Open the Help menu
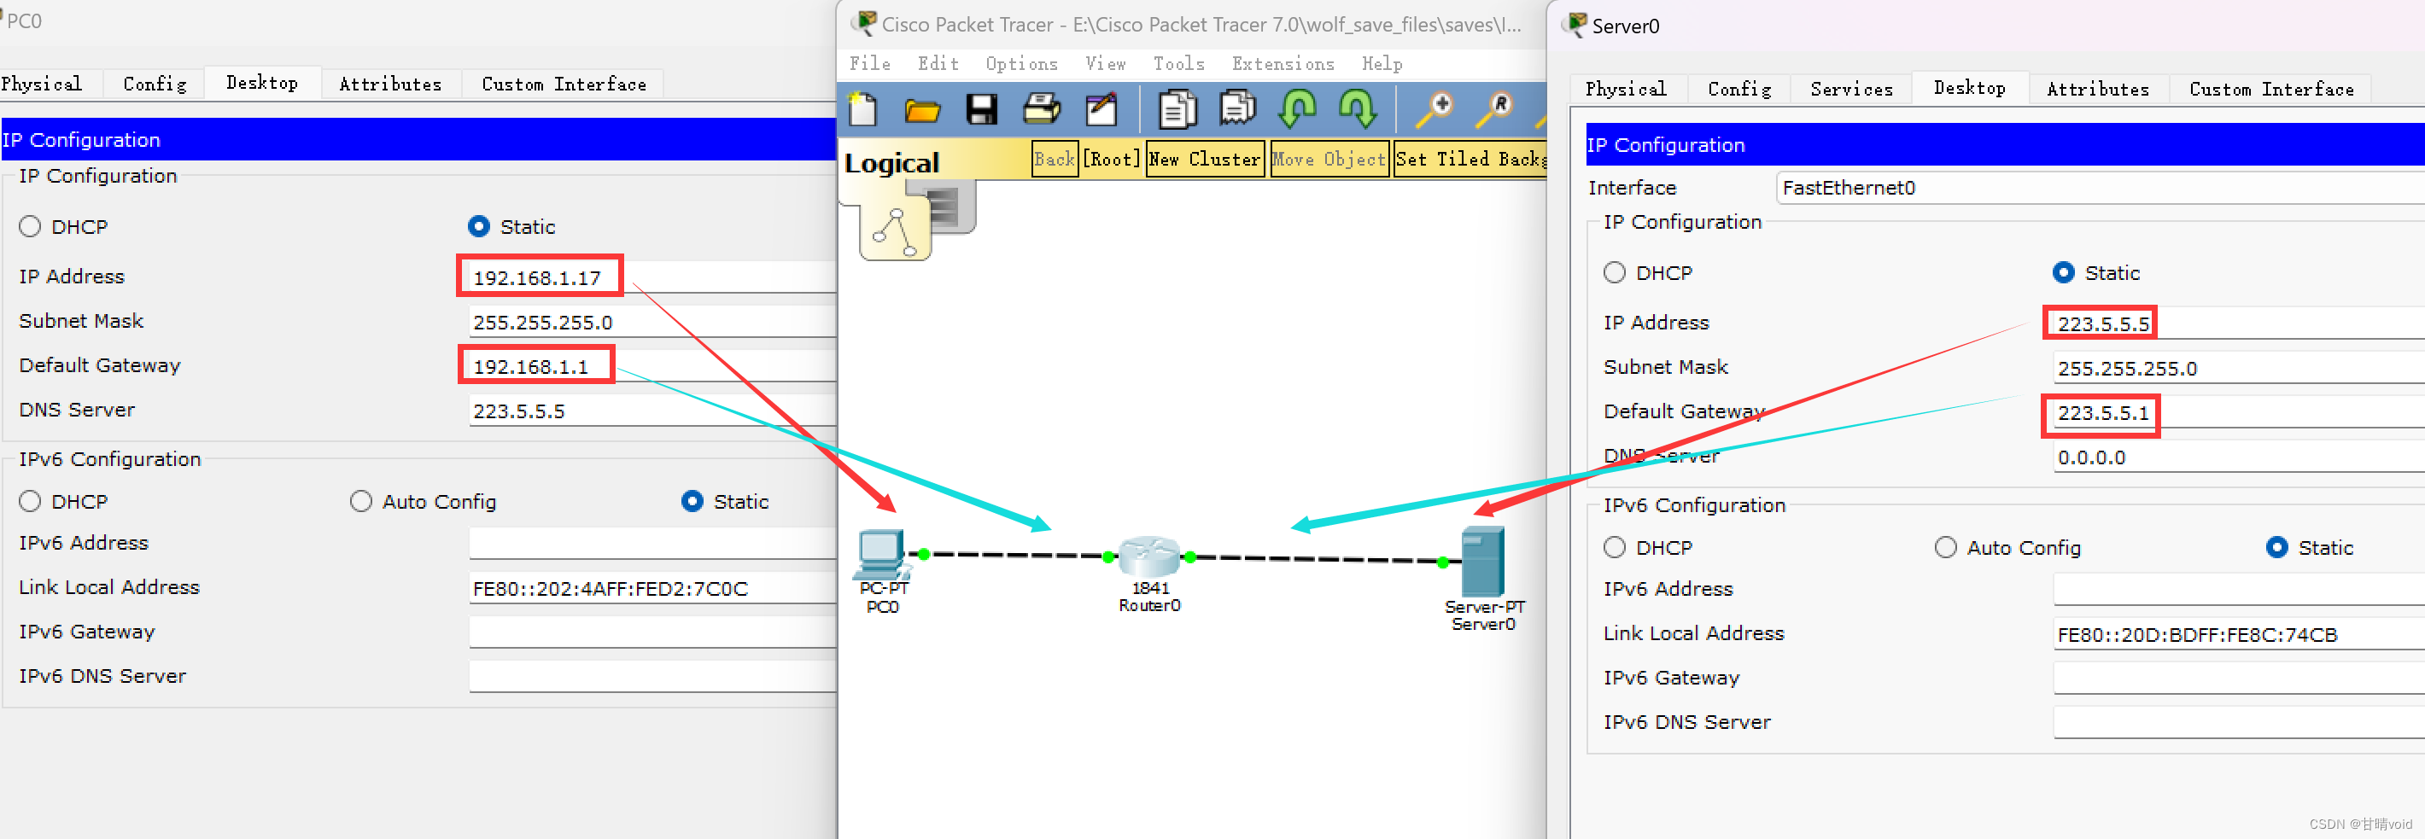 pyautogui.click(x=1382, y=63)
